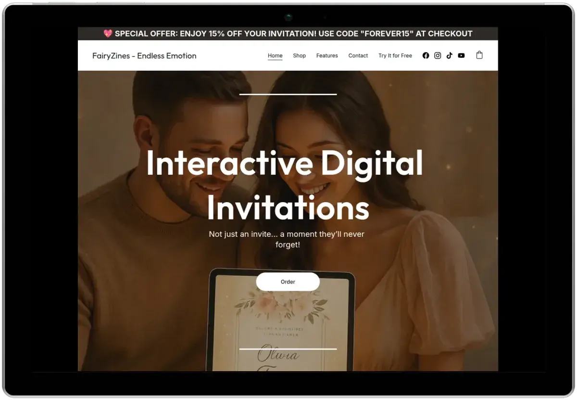Click the white divider line above heading
The height and width of the screenshot is (400, 577).
[x=288, y=94]
